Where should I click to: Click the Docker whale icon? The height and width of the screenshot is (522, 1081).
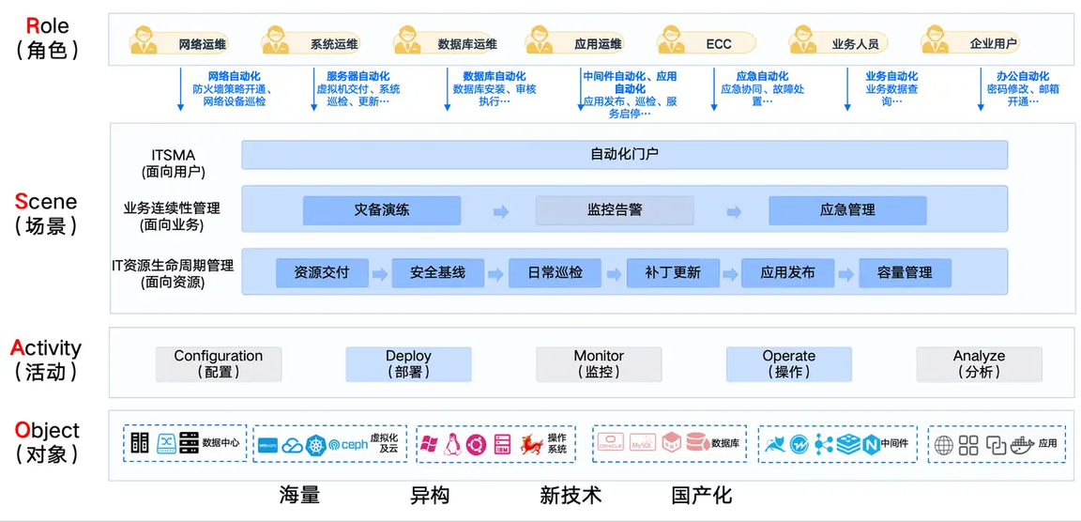tap(1023, 445)
